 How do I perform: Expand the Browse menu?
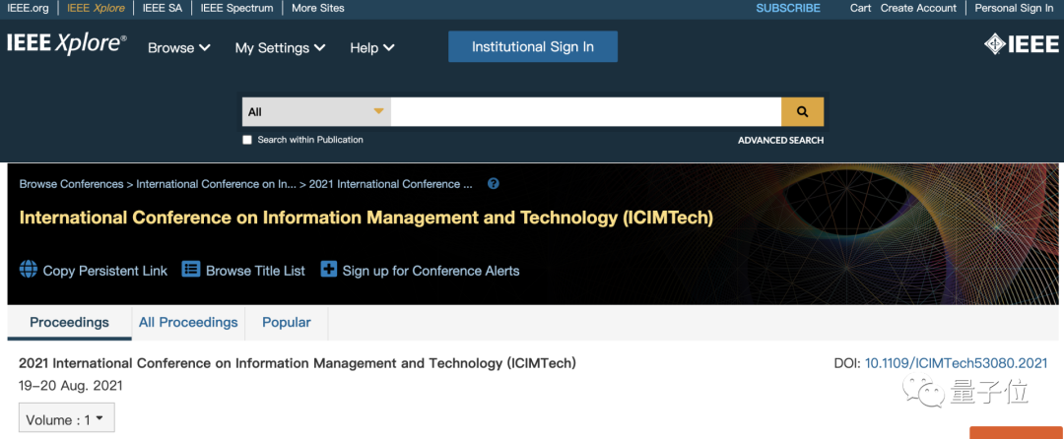coord(179,48)
